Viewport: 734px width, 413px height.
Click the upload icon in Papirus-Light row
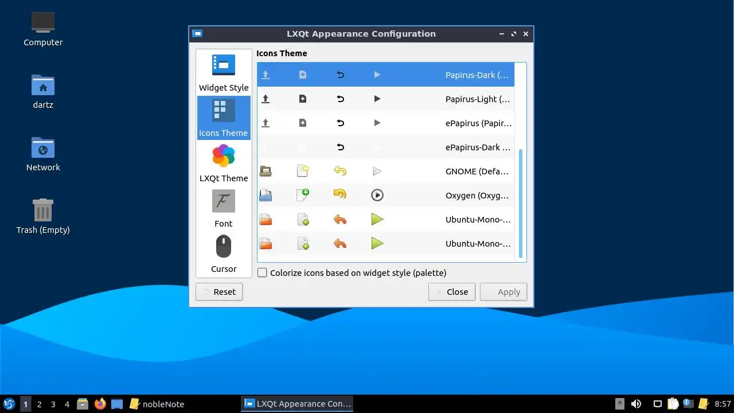click(x=266, y=99)
